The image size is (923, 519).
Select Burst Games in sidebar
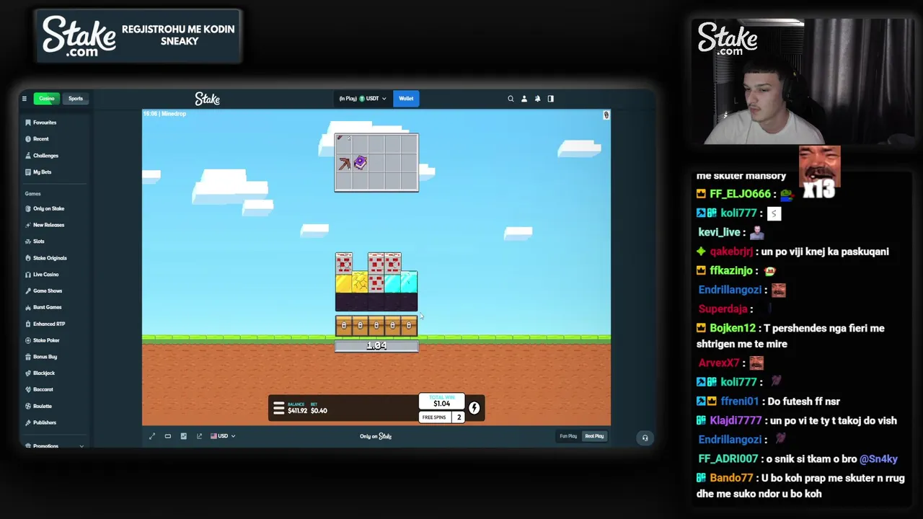tap(47, 307)
